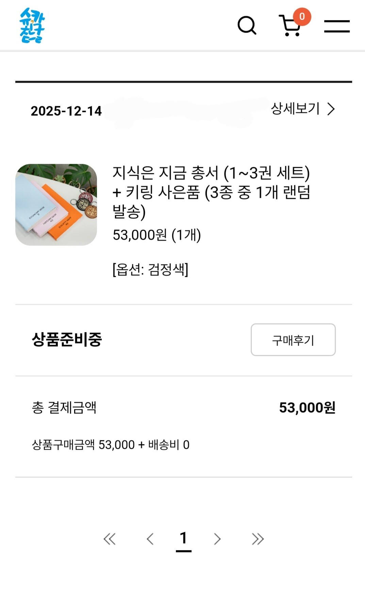Go to first page double-arrow

[110, 539]
